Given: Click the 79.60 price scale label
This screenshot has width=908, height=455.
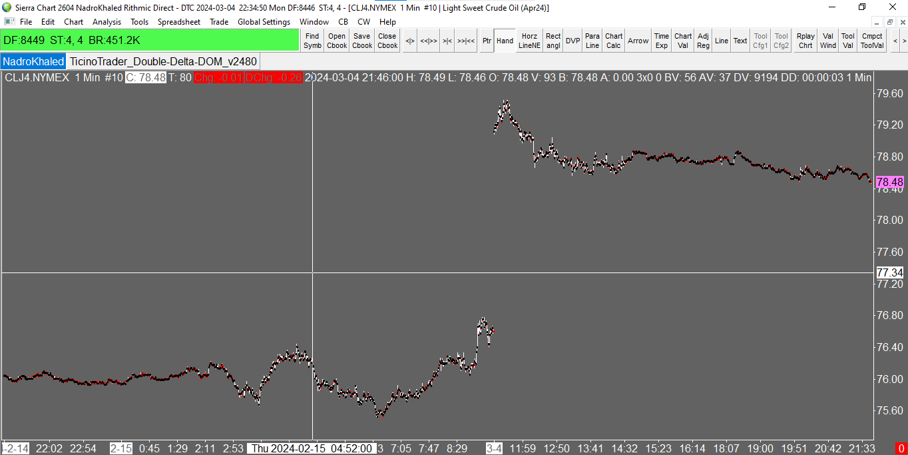Looking at the screenshot, I should click(890, 93).
